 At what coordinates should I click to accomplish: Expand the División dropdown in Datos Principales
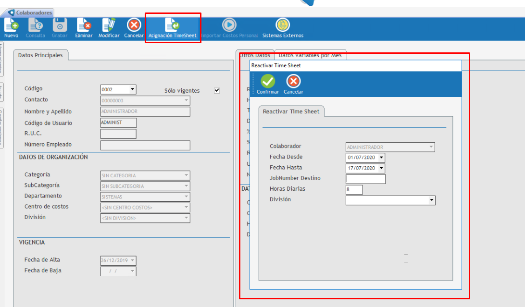(187, 218)
